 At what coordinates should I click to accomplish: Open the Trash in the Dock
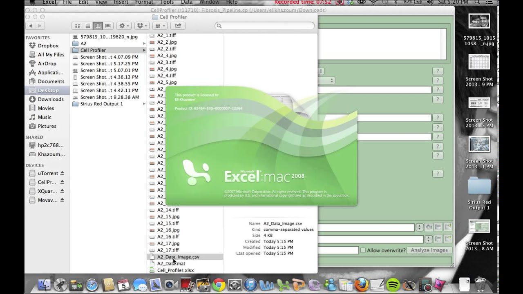[x=481, y=285]
